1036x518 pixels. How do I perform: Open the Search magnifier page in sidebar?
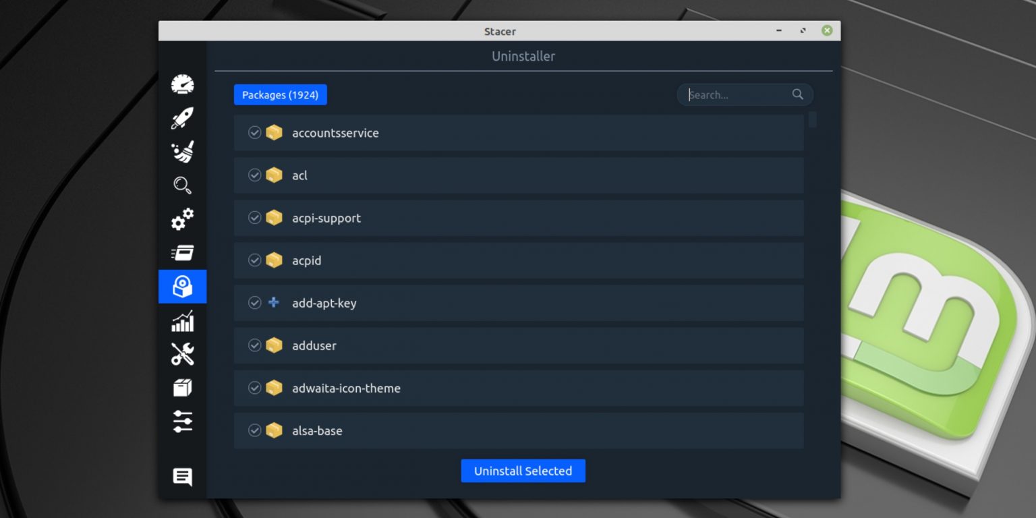click(182, 185)
